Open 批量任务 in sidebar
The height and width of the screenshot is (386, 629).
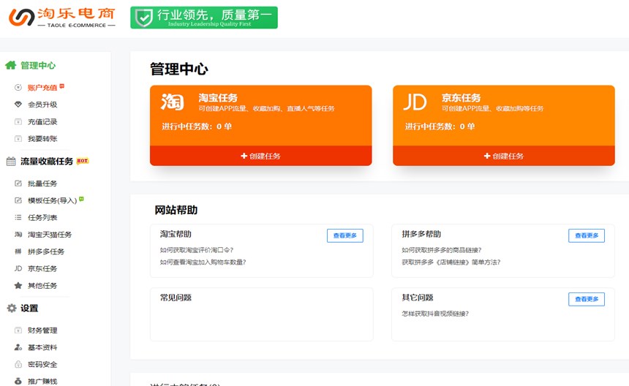point(42,183)
